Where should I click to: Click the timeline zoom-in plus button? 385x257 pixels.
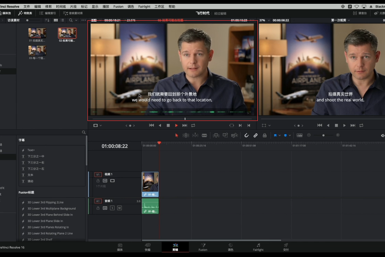[338, 135]
